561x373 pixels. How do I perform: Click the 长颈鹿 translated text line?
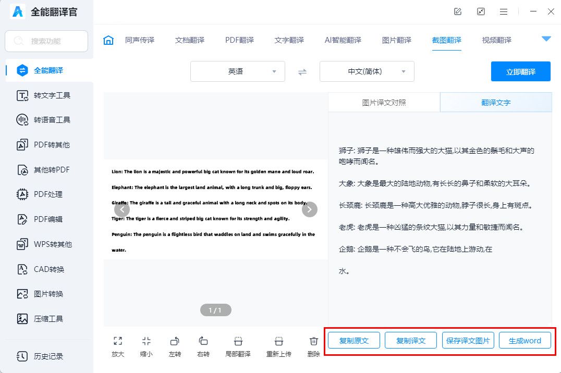pyautogui.click(x=436, y=205)
